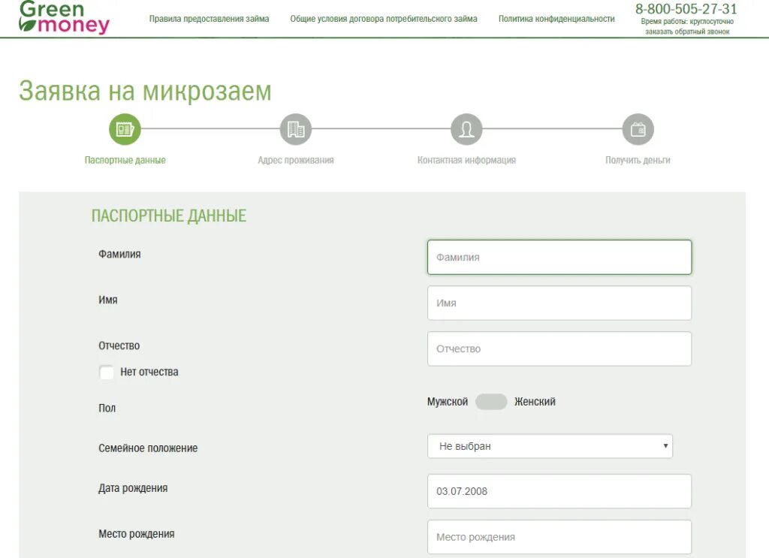Set gender to Мужской
This screenshot has width=769, height=558.
pyautogui.click(x=448, y=402)
